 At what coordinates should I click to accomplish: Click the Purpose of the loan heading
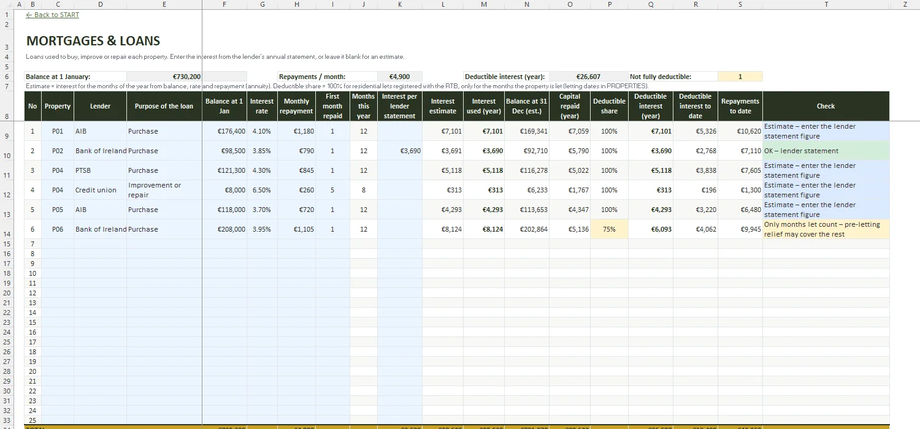pyautogui.click(x=164, y=106)
